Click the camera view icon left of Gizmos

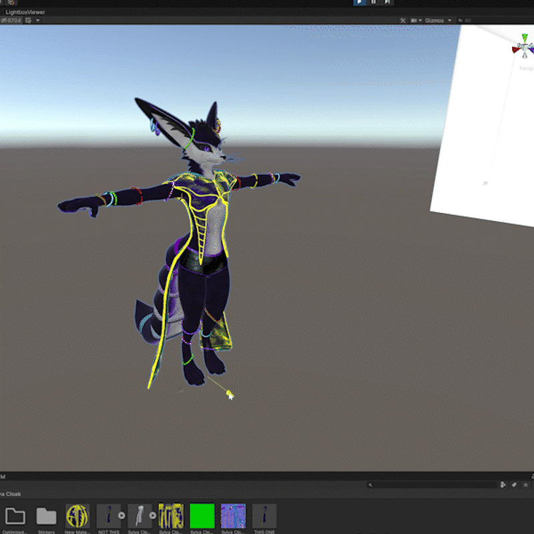point(415,21)
